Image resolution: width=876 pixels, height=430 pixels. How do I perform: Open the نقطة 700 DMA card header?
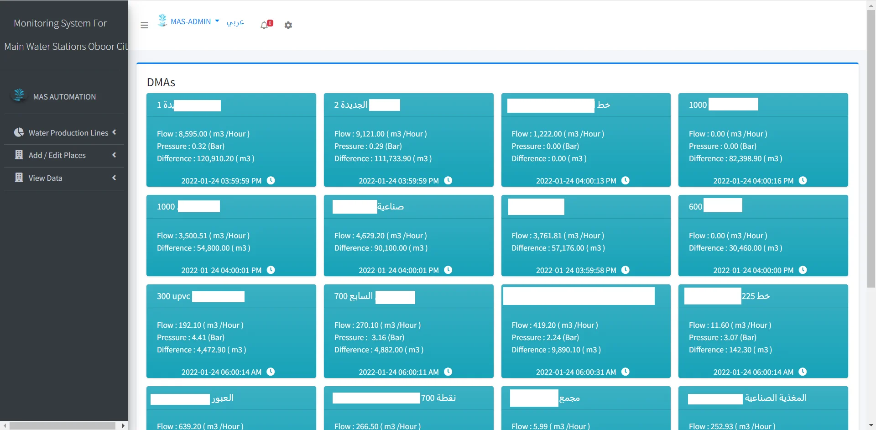408,398
